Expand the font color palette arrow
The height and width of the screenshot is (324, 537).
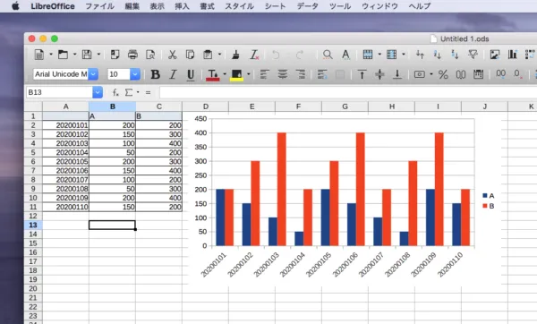coord(225,74)
